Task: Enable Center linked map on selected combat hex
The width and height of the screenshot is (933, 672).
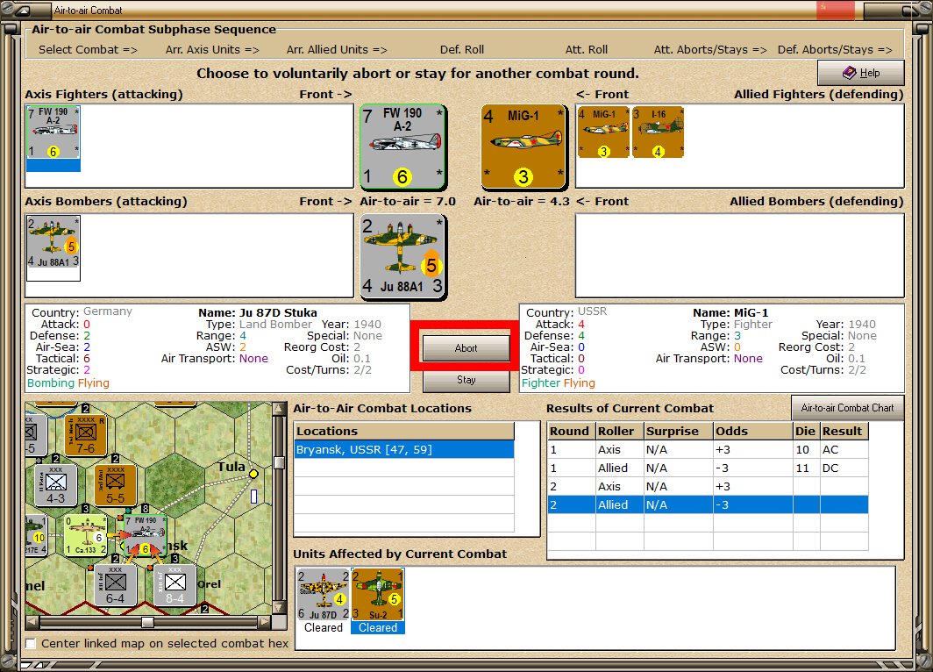Action: click(x=31, y=643)
